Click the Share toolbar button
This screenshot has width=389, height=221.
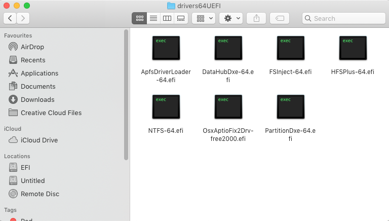tap(256, 18)
